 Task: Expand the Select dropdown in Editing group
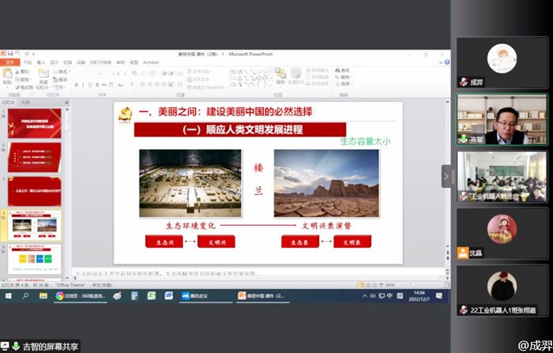coord(344,84)
